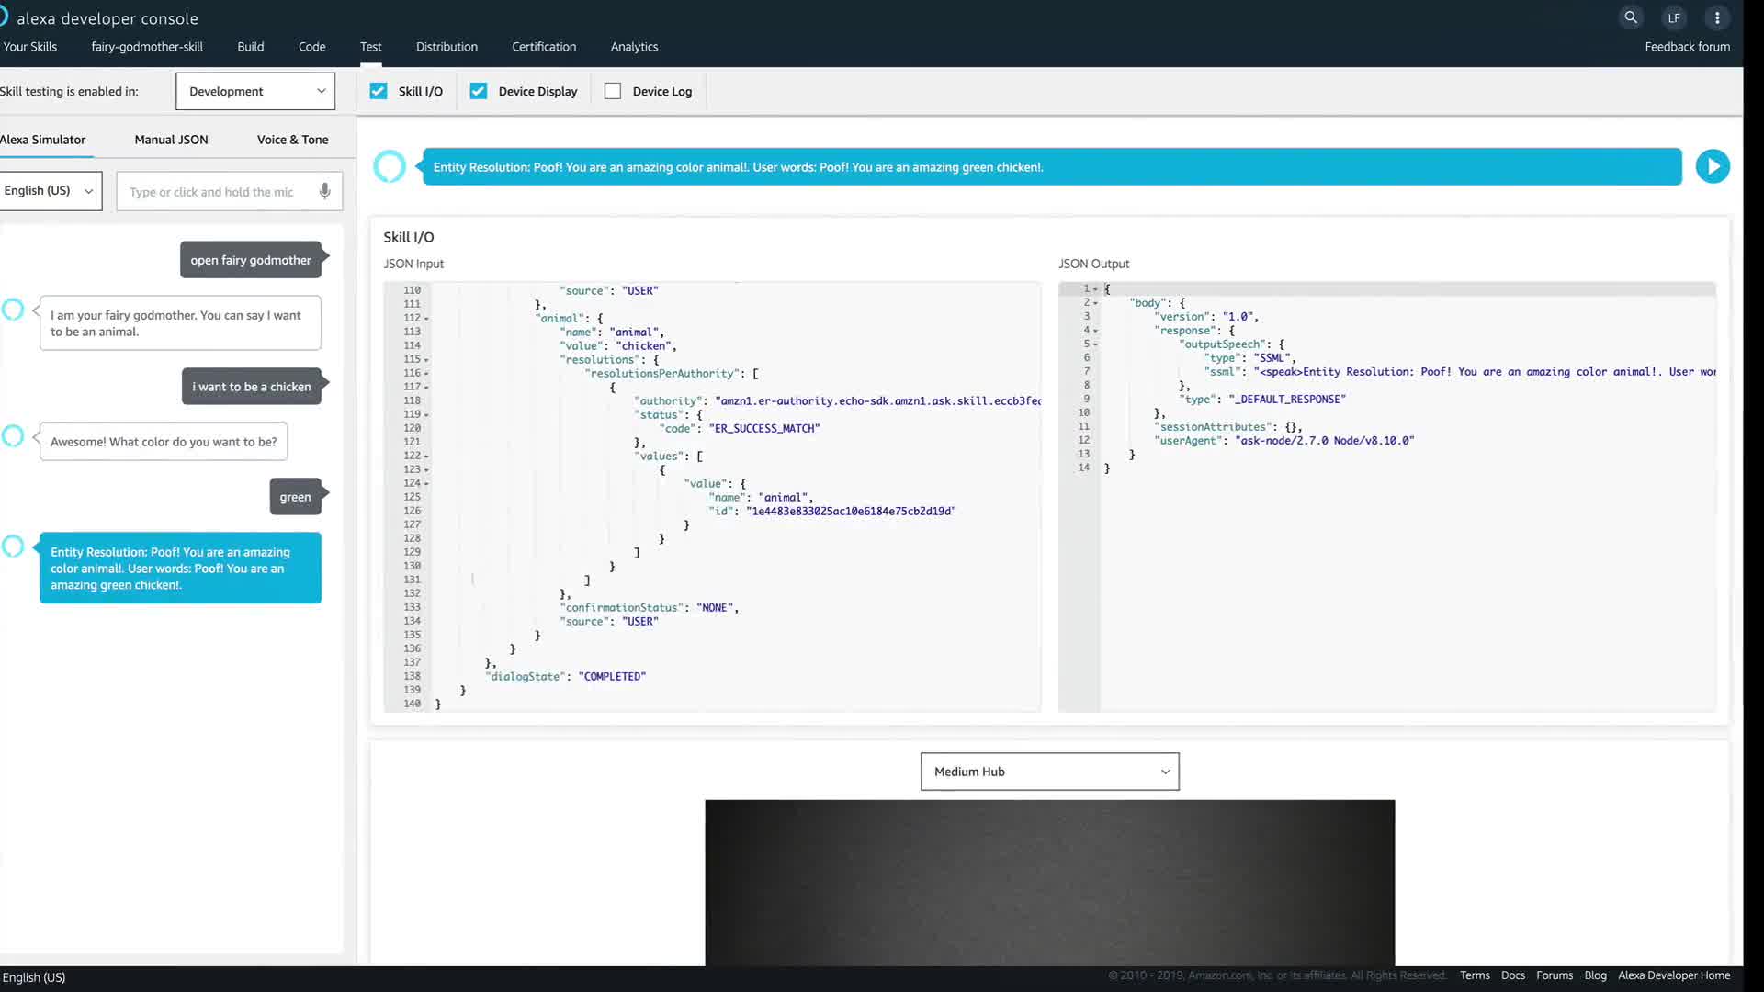Image resolution: width=1764 pixels, height=992 pixels.
Task: Go to the Build menu tab
Action: coord(250,47)
